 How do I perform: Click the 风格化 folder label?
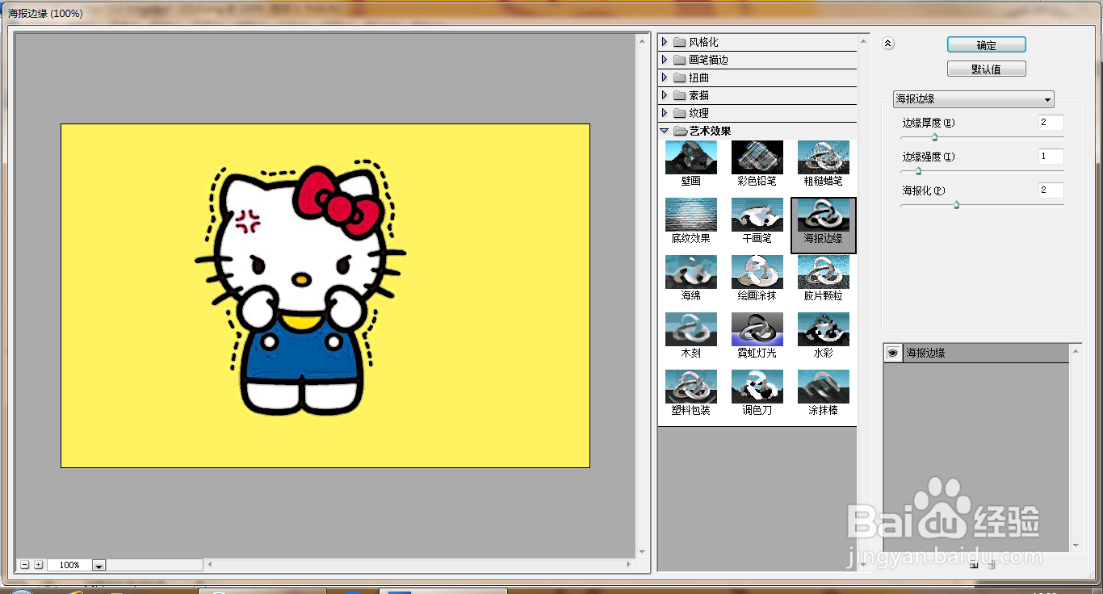[703, 42]
